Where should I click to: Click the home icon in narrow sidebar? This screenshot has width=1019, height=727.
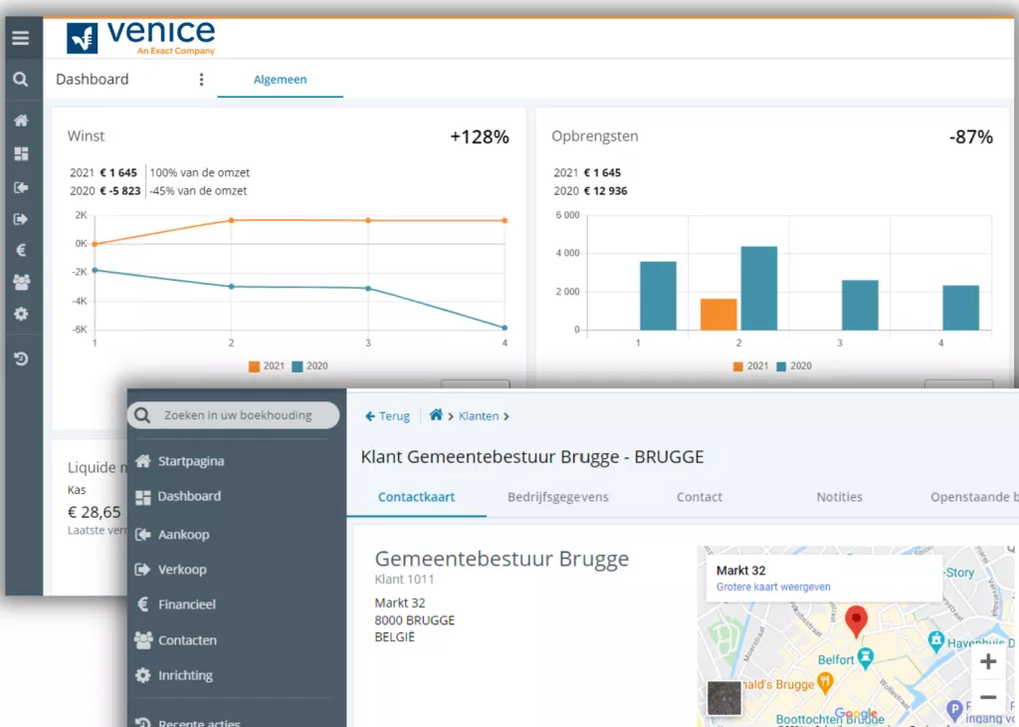pyautogui.click(x=21, y=121)
